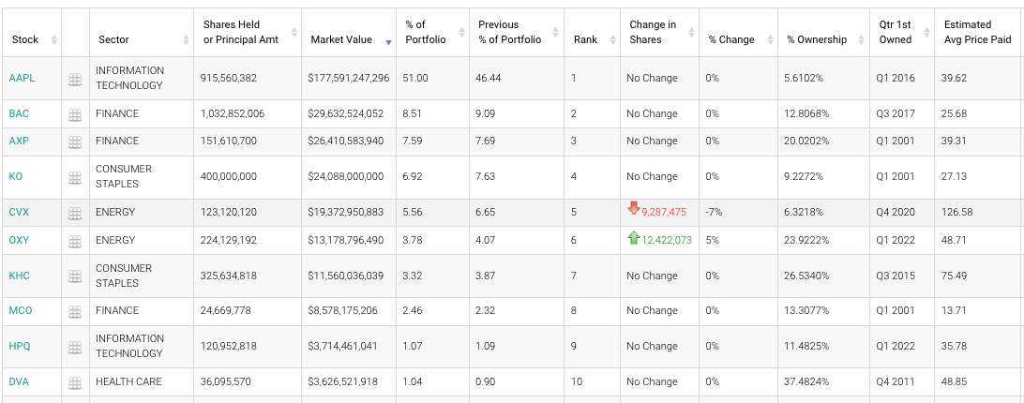The image size is (1024, 403).
Task: Open the table icon in the AXP row
Action: [75, 142]
